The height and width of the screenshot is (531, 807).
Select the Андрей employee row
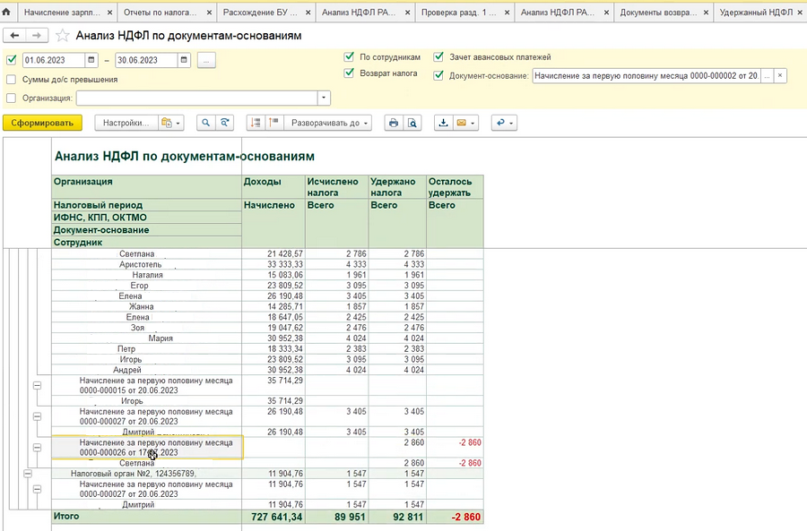pos(127,370)
